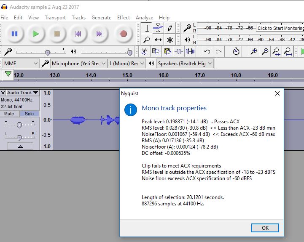Click the Redo arrow icon
304x242 pixels.
pos(219,51)
